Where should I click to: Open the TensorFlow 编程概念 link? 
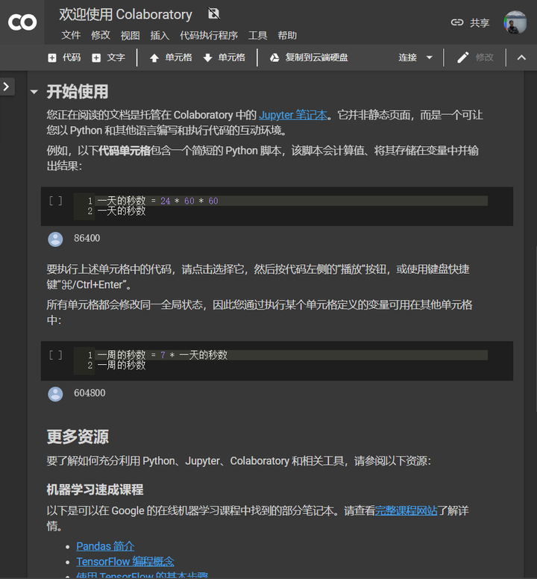(x=125, y=562)
